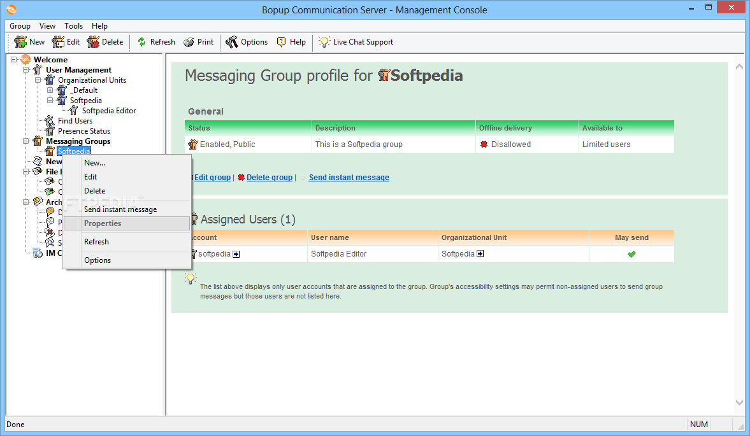Expand the _Default unit node
Image resolution: width=750 pixels, height=436 pixels.
pyautogui.click(x=50, y=90)
